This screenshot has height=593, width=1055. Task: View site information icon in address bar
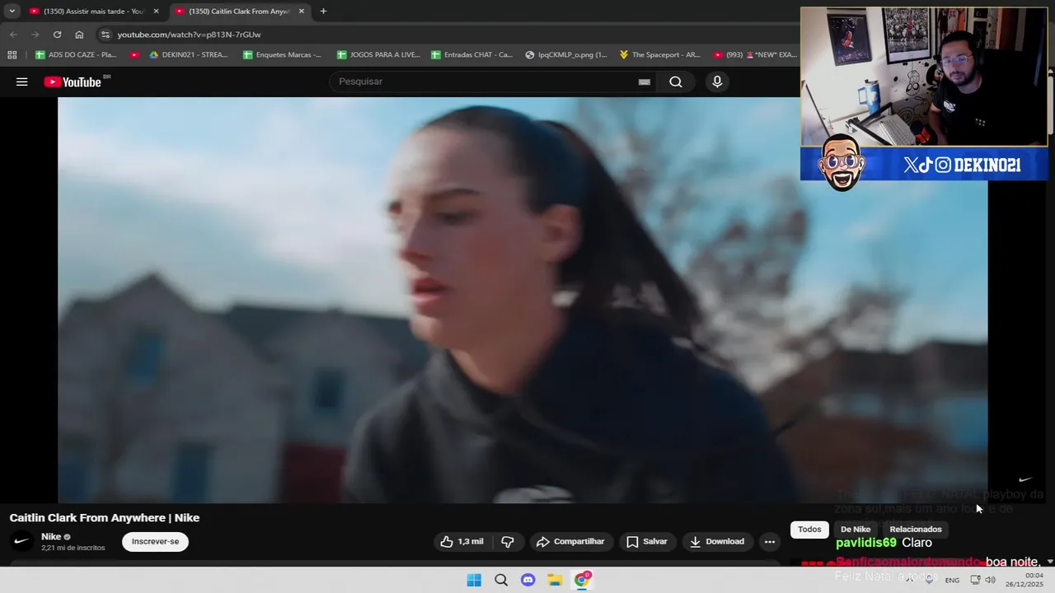tap(105, 35)
